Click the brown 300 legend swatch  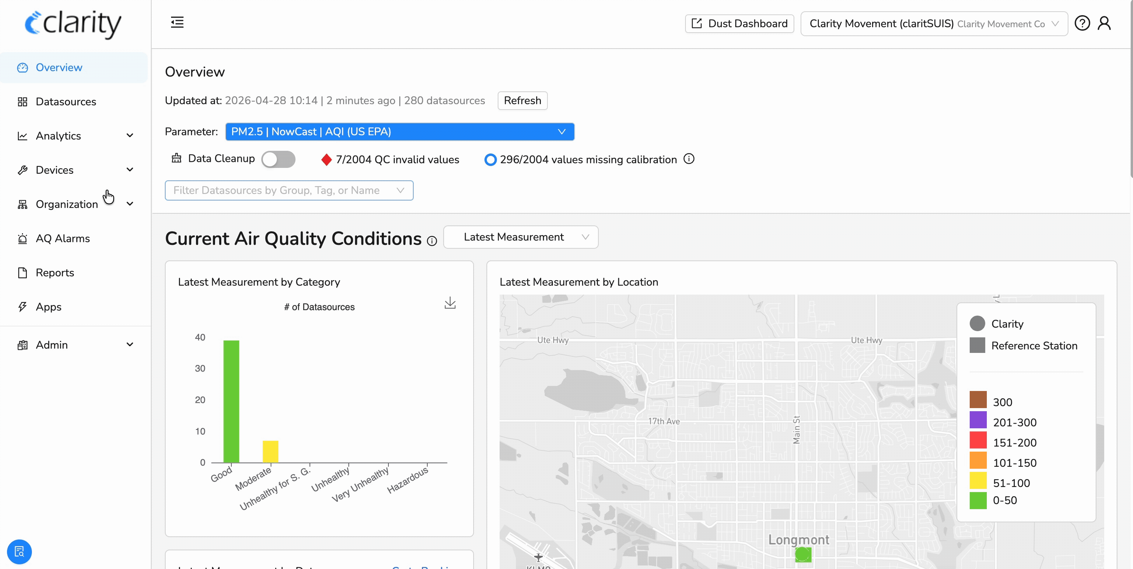click(x=978, y=400)
